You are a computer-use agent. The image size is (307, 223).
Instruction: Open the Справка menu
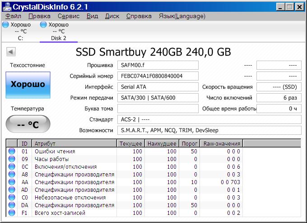pos(139,16)
